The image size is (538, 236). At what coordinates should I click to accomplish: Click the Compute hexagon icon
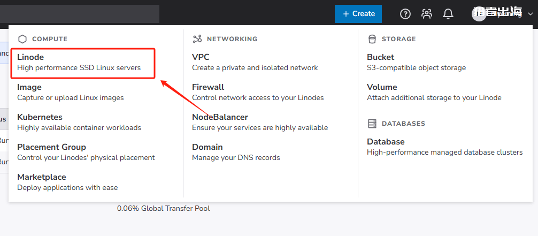[22, 39]
